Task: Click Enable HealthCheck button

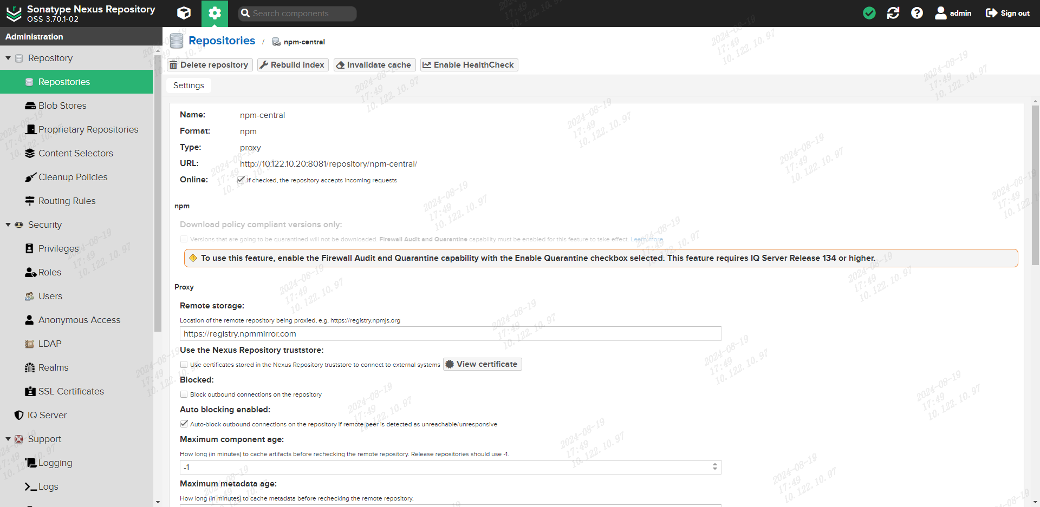Action: [x=469, y=65]
